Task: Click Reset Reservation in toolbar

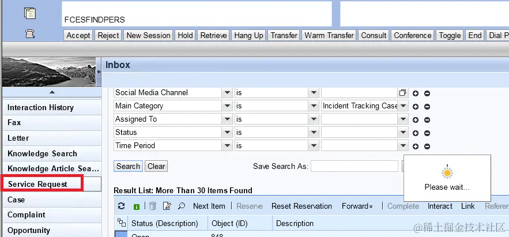Action: pos(301,206)
